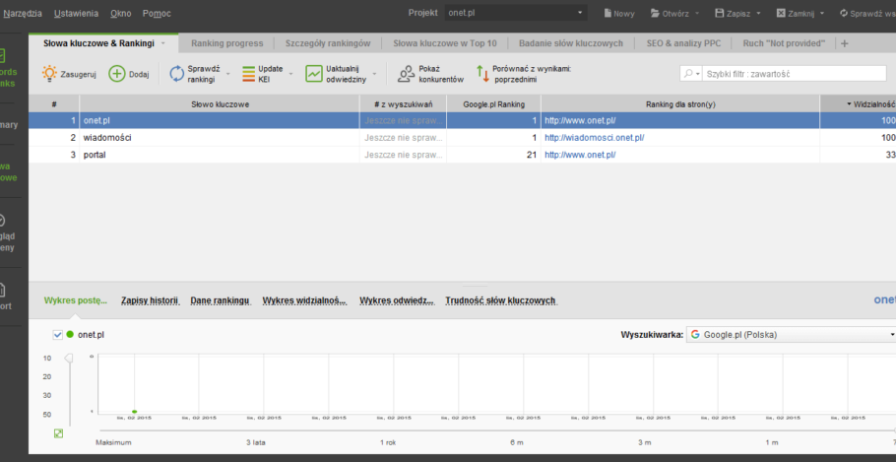The height and width of the screenshot is (462, 896).
Task: Click the add new tab plus icon
Action: point(845,43)
